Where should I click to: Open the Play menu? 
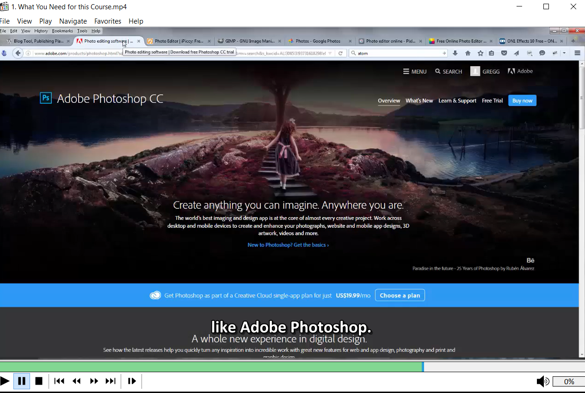click(45, 21)
